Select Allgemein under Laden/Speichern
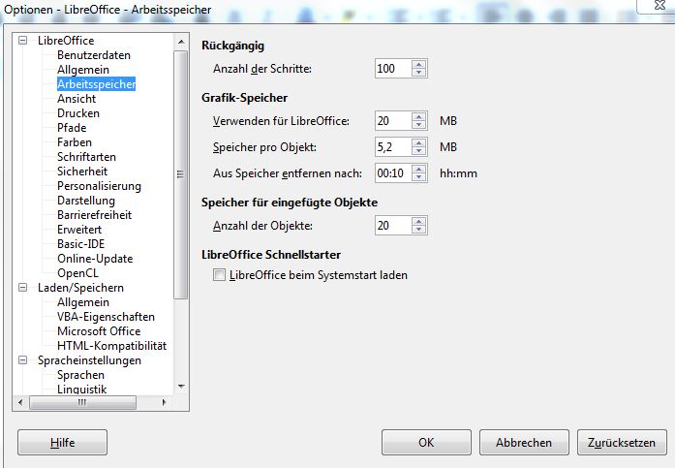This screenshot has width=675, height=468. [83, 302]
